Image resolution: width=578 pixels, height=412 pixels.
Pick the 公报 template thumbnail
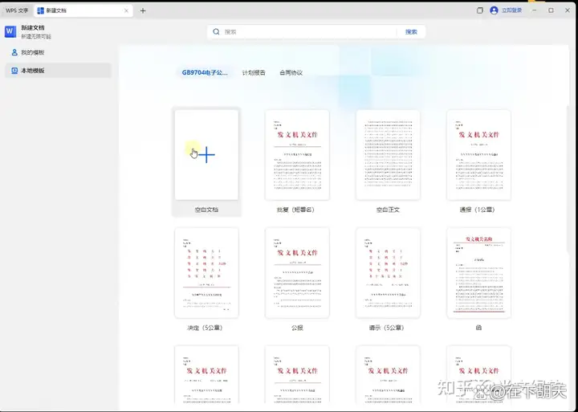point(297,273)
